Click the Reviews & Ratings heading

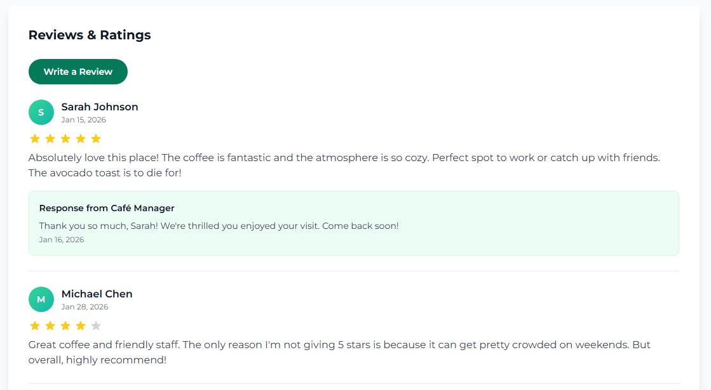[90, 35]
